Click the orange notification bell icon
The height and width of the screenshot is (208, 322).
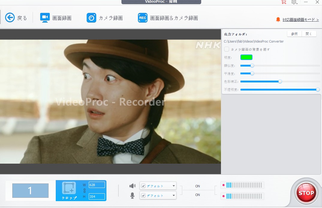click(x=278, y=19)
